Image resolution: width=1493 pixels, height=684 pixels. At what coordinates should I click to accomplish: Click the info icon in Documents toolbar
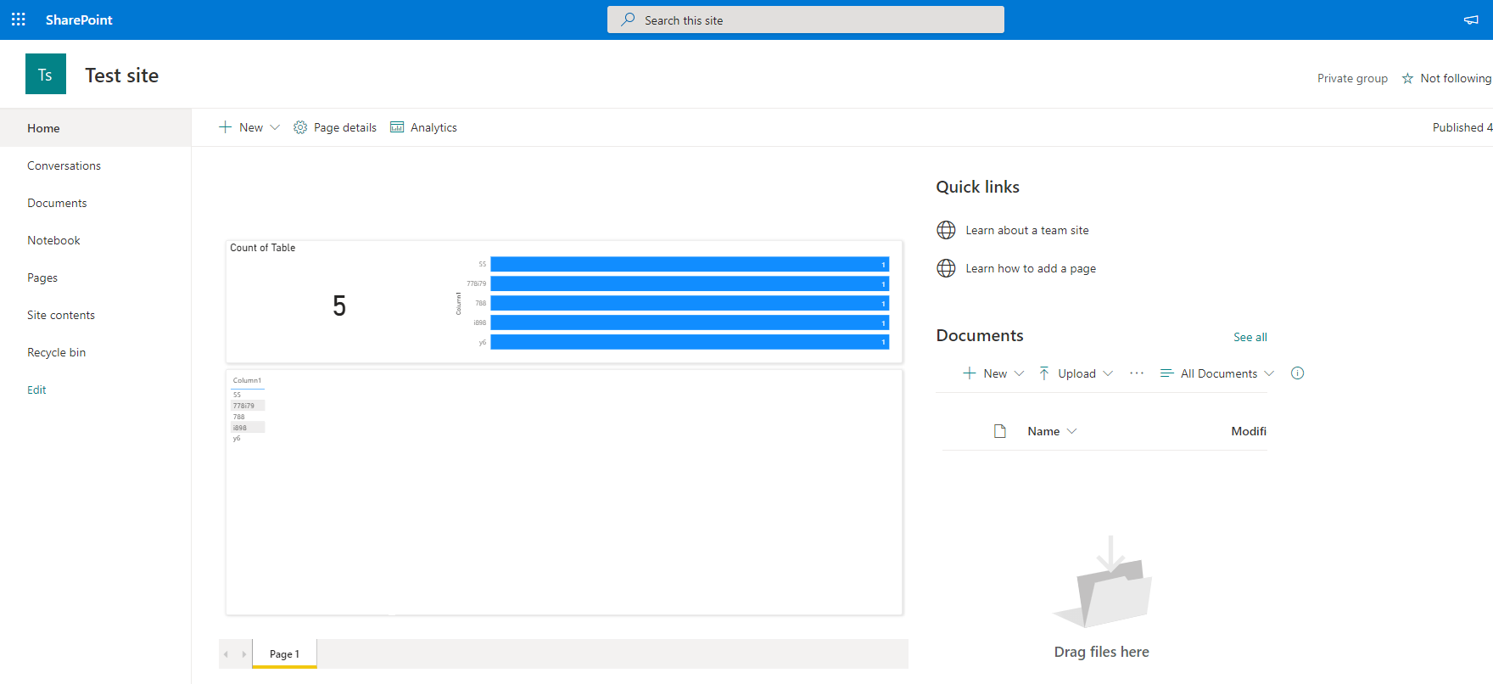pyautogui.click(x=1297, y=373)
